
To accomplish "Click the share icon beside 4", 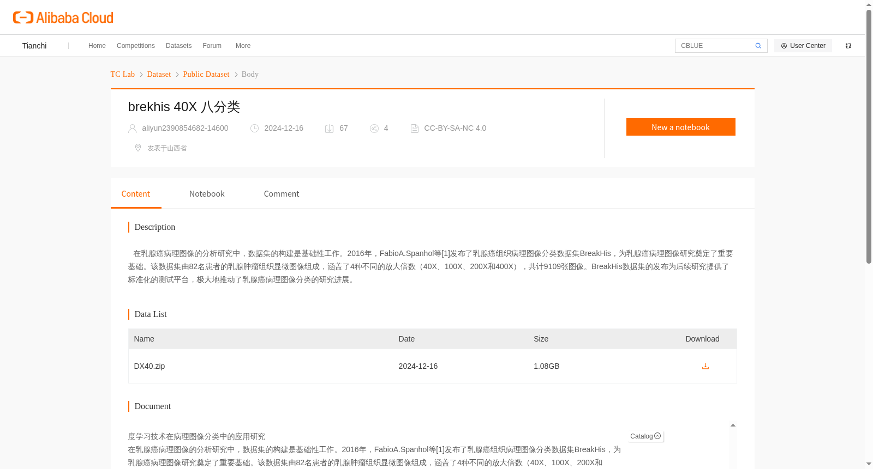I will tap(374, 129).
